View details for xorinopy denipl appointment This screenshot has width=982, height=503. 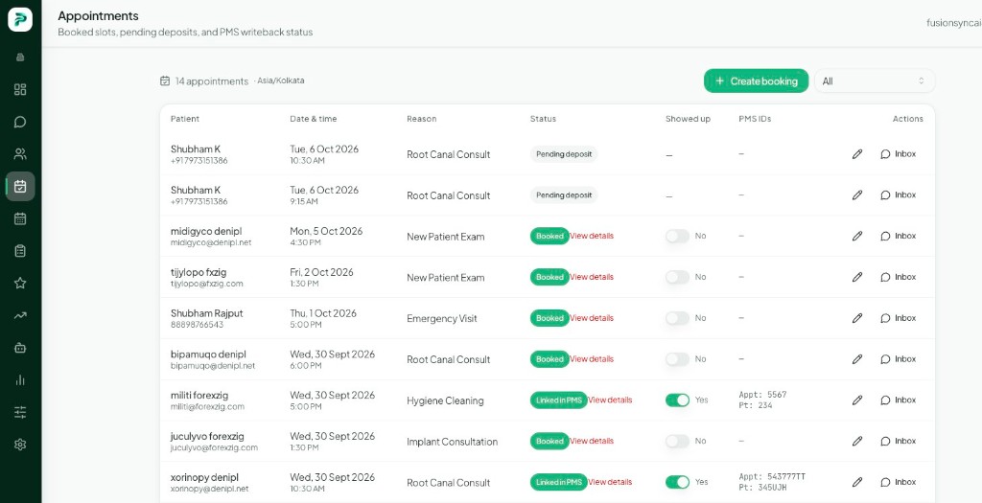click(611, 482)
